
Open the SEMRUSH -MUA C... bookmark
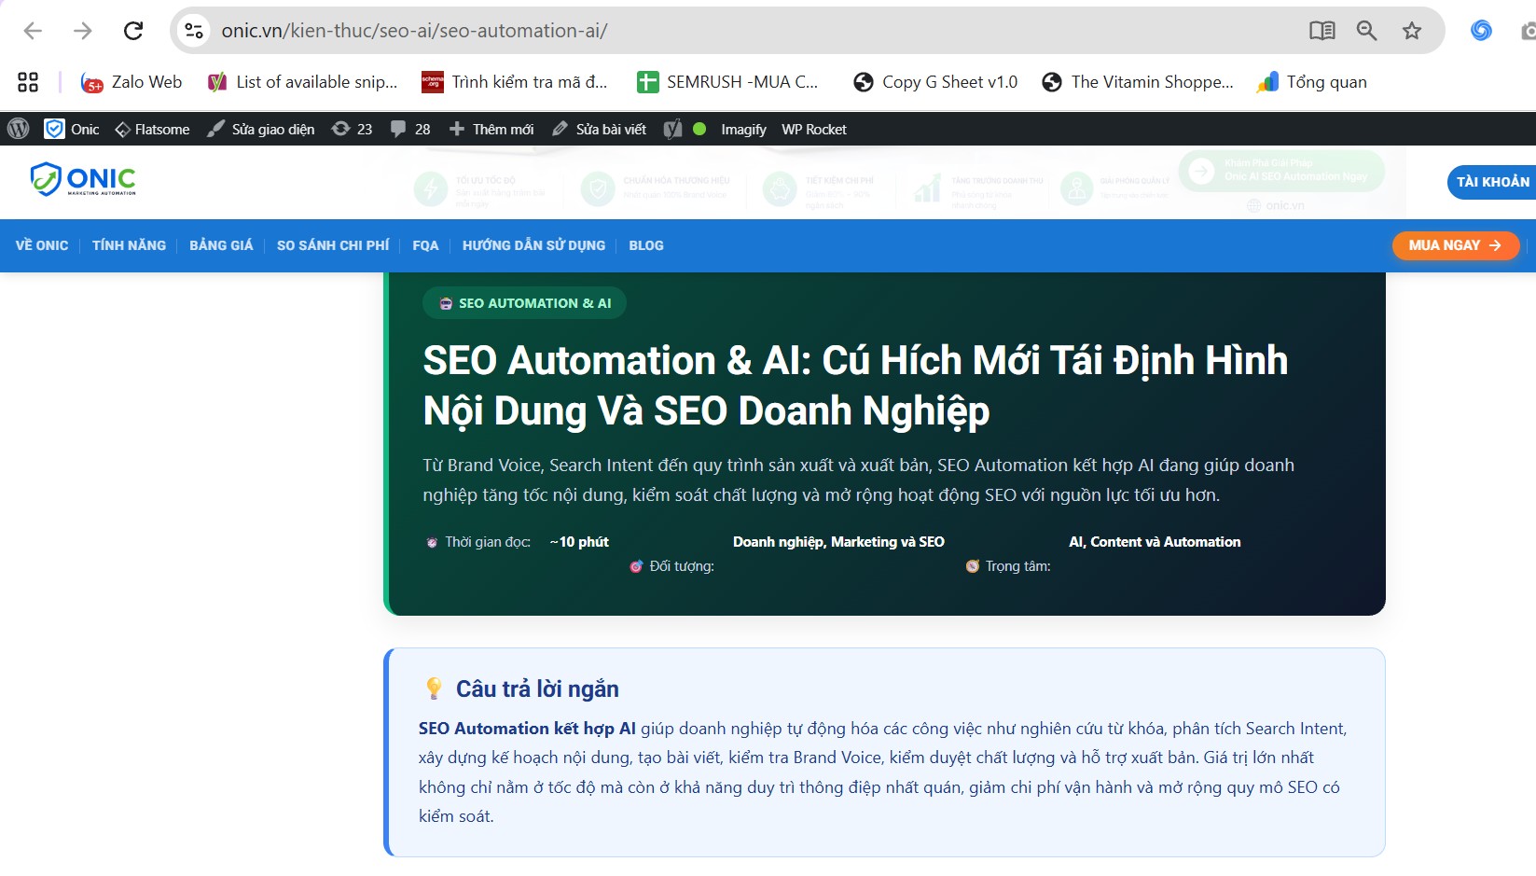(727, 82)
